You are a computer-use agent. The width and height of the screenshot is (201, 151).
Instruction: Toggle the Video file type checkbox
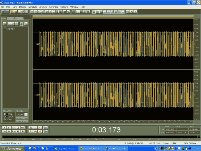pos(4,119)
